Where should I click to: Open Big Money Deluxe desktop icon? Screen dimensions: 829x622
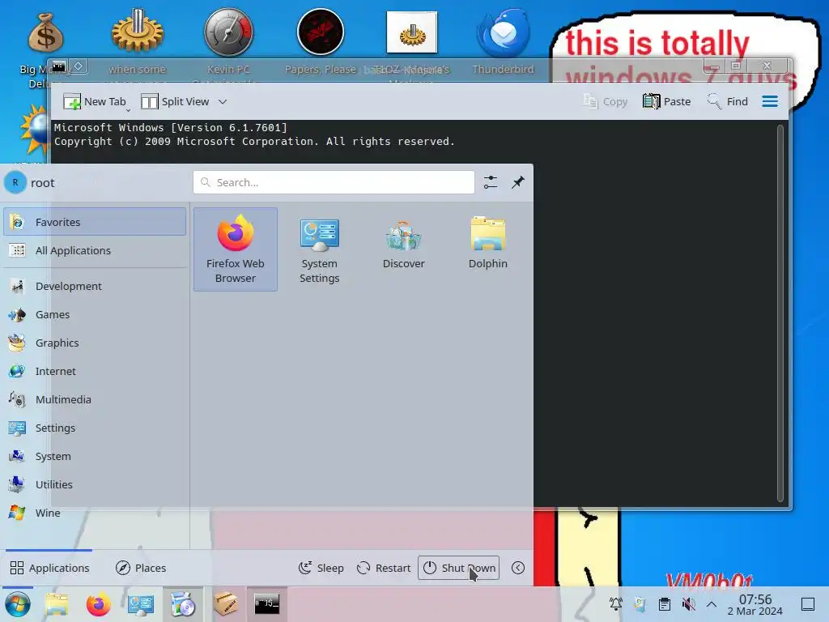point(45,49)
